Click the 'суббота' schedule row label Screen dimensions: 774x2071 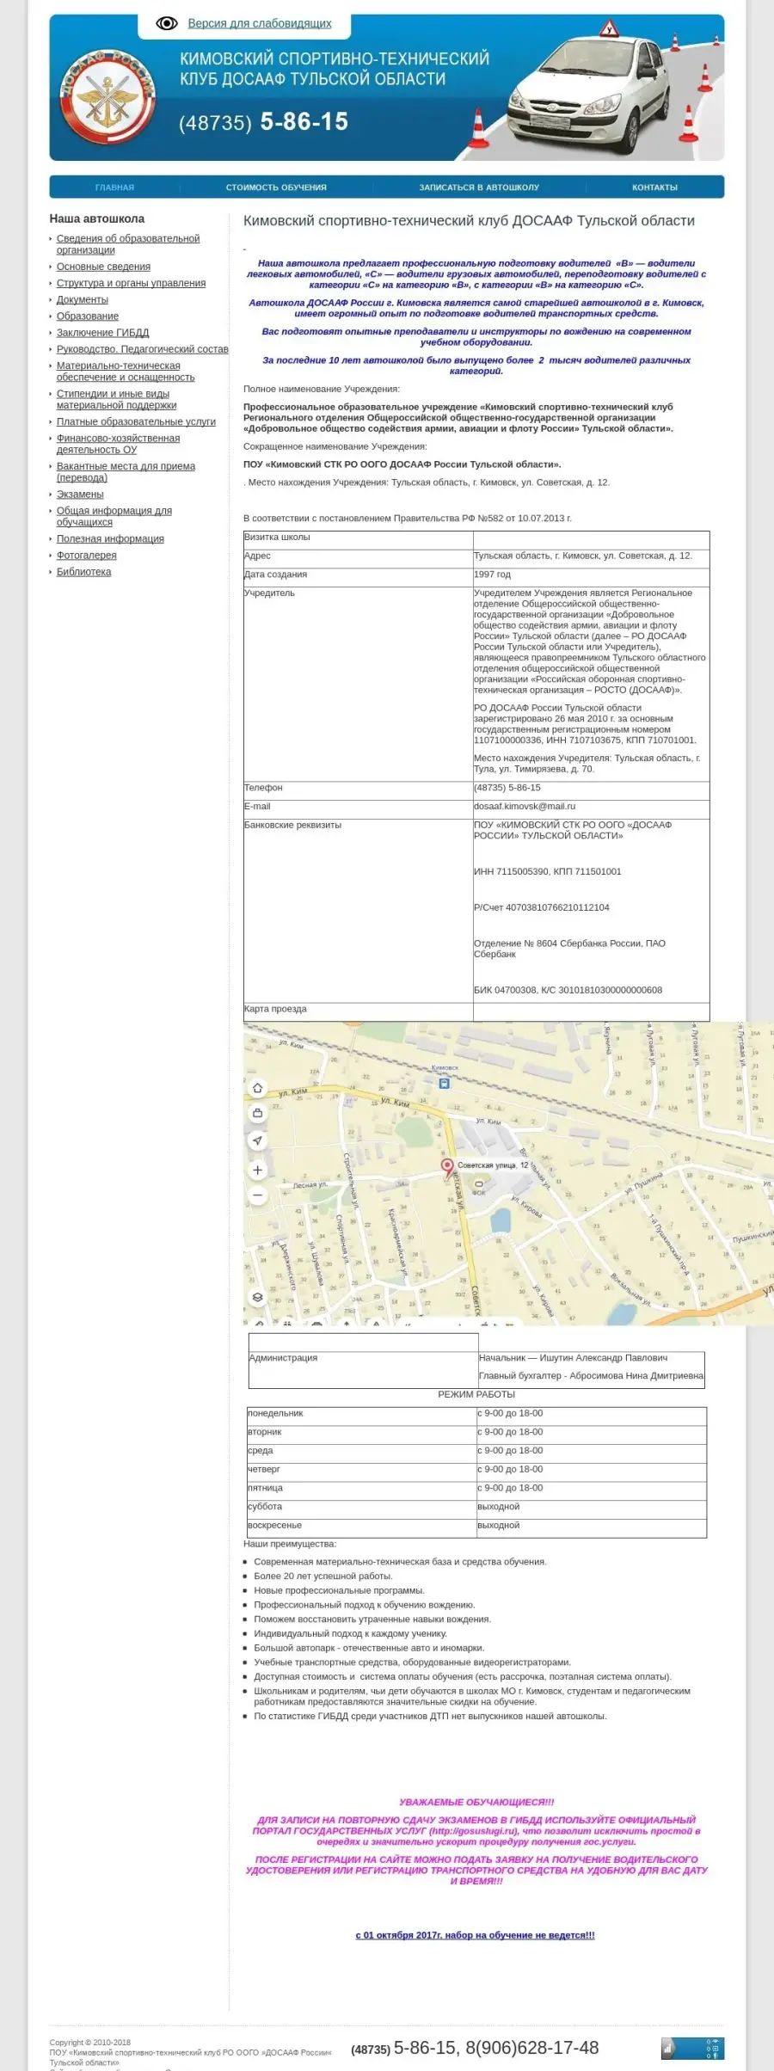(x=265, y=1506)
